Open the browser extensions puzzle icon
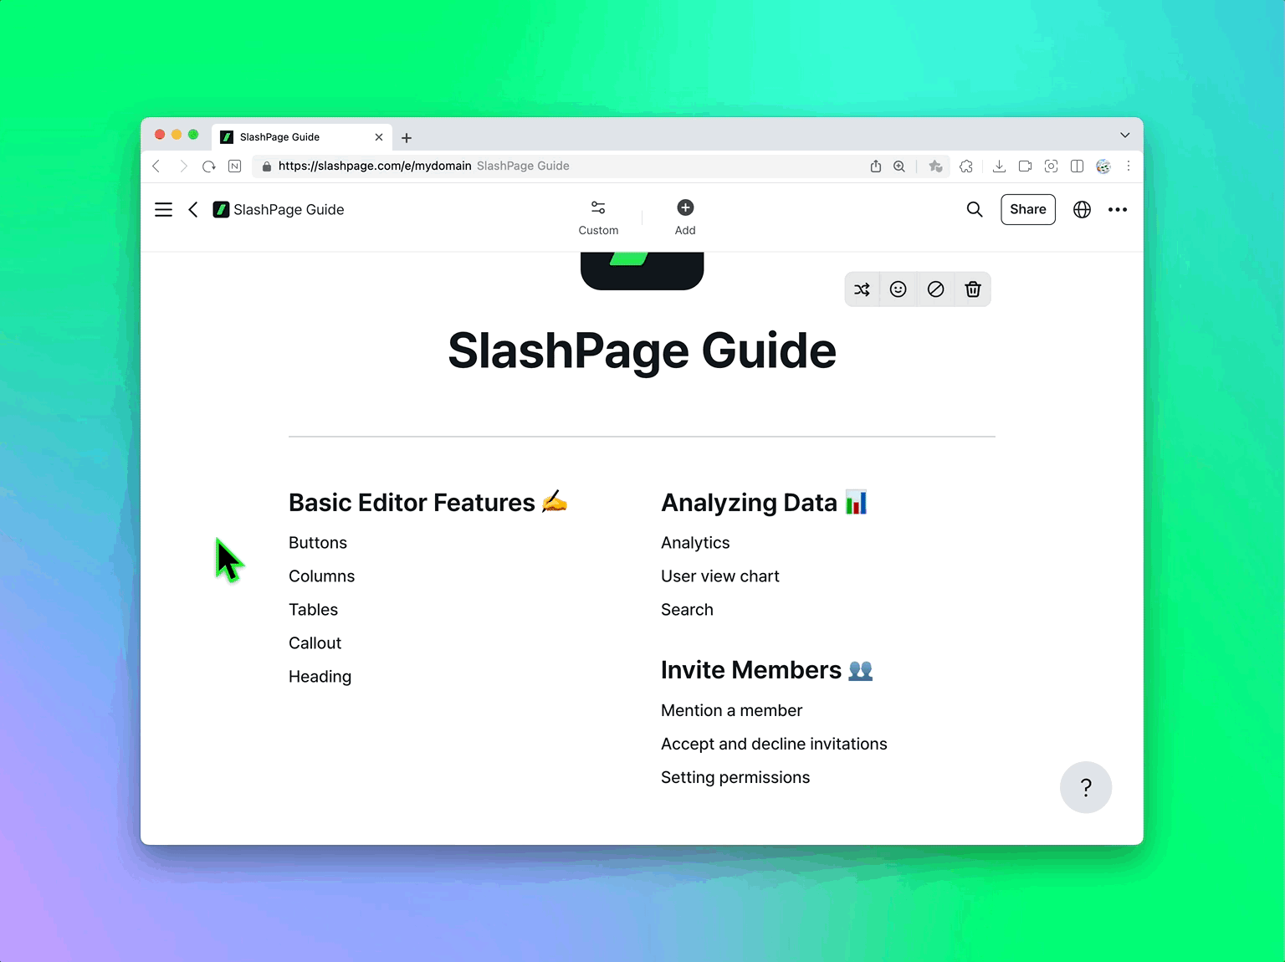Image resolution: width=1285 pixels, height=962 pixels. [966, 166]
